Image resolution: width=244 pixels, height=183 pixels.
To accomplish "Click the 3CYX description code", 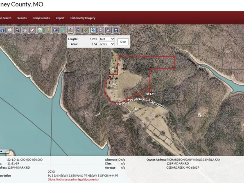I will click(52, 172).
